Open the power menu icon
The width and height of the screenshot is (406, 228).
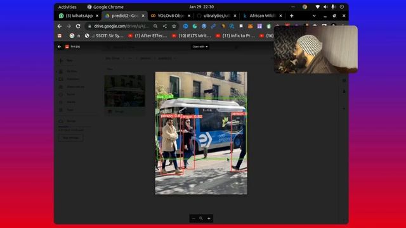pos(342,7)
